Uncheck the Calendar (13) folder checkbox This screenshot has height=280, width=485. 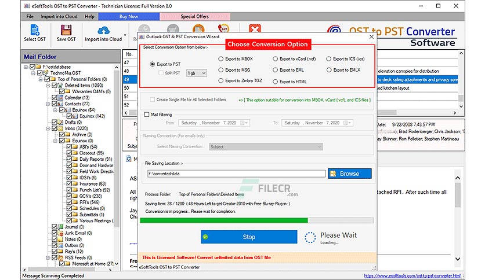[55, 97]
